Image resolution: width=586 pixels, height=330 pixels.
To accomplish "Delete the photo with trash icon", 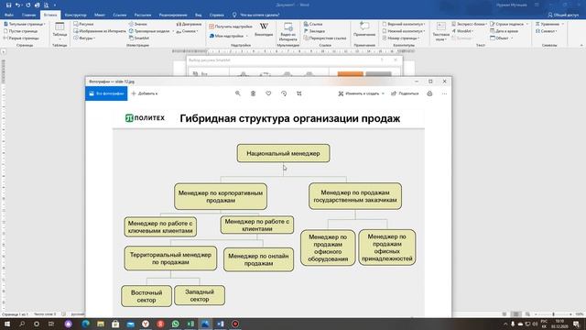I will click(253, 93).
